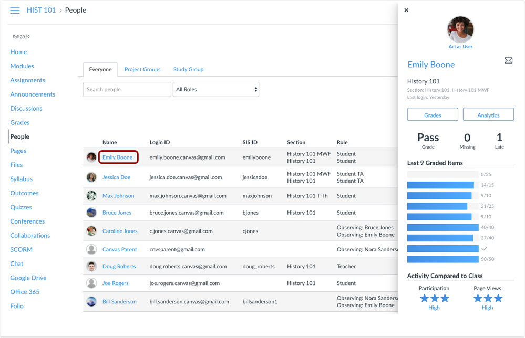The width and height of the screenshot is (525, 338).
Task: Click the envelope icon to message Emily Boone
Action: [x=508, y=61]
